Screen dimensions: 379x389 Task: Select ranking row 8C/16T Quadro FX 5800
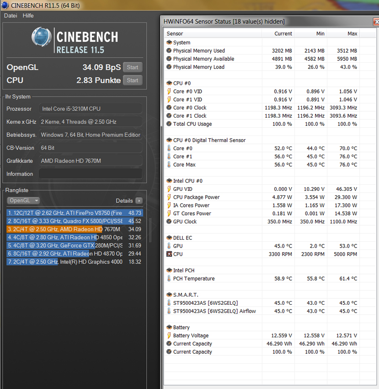[x=75, y=221]
